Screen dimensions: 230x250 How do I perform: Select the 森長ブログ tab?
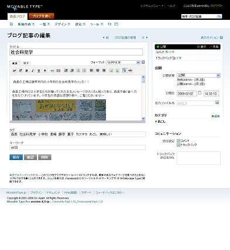[18, 16]
